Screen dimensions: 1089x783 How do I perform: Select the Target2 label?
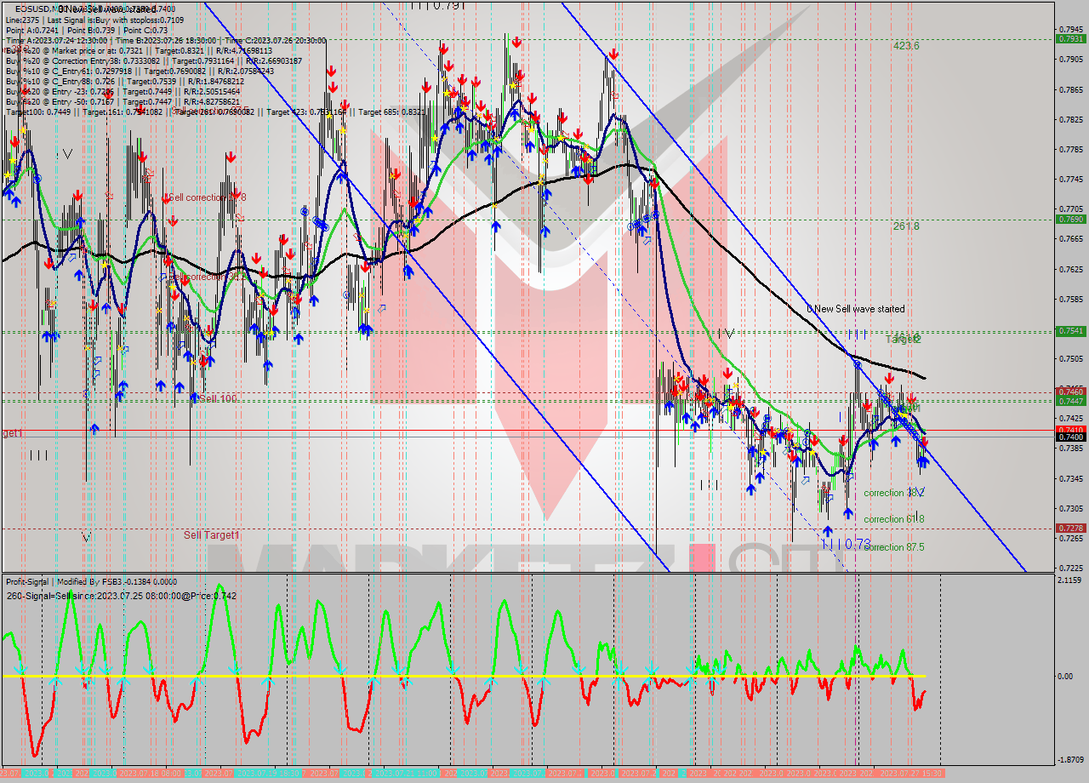(x=904, y=339)
